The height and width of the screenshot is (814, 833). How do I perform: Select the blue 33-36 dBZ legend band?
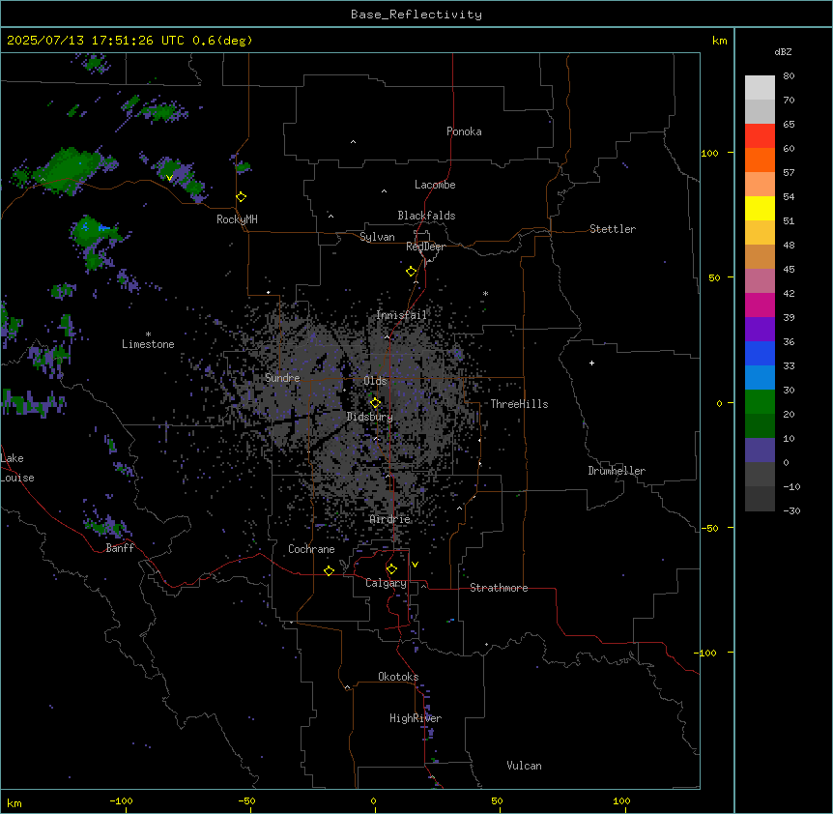(760, 354)
